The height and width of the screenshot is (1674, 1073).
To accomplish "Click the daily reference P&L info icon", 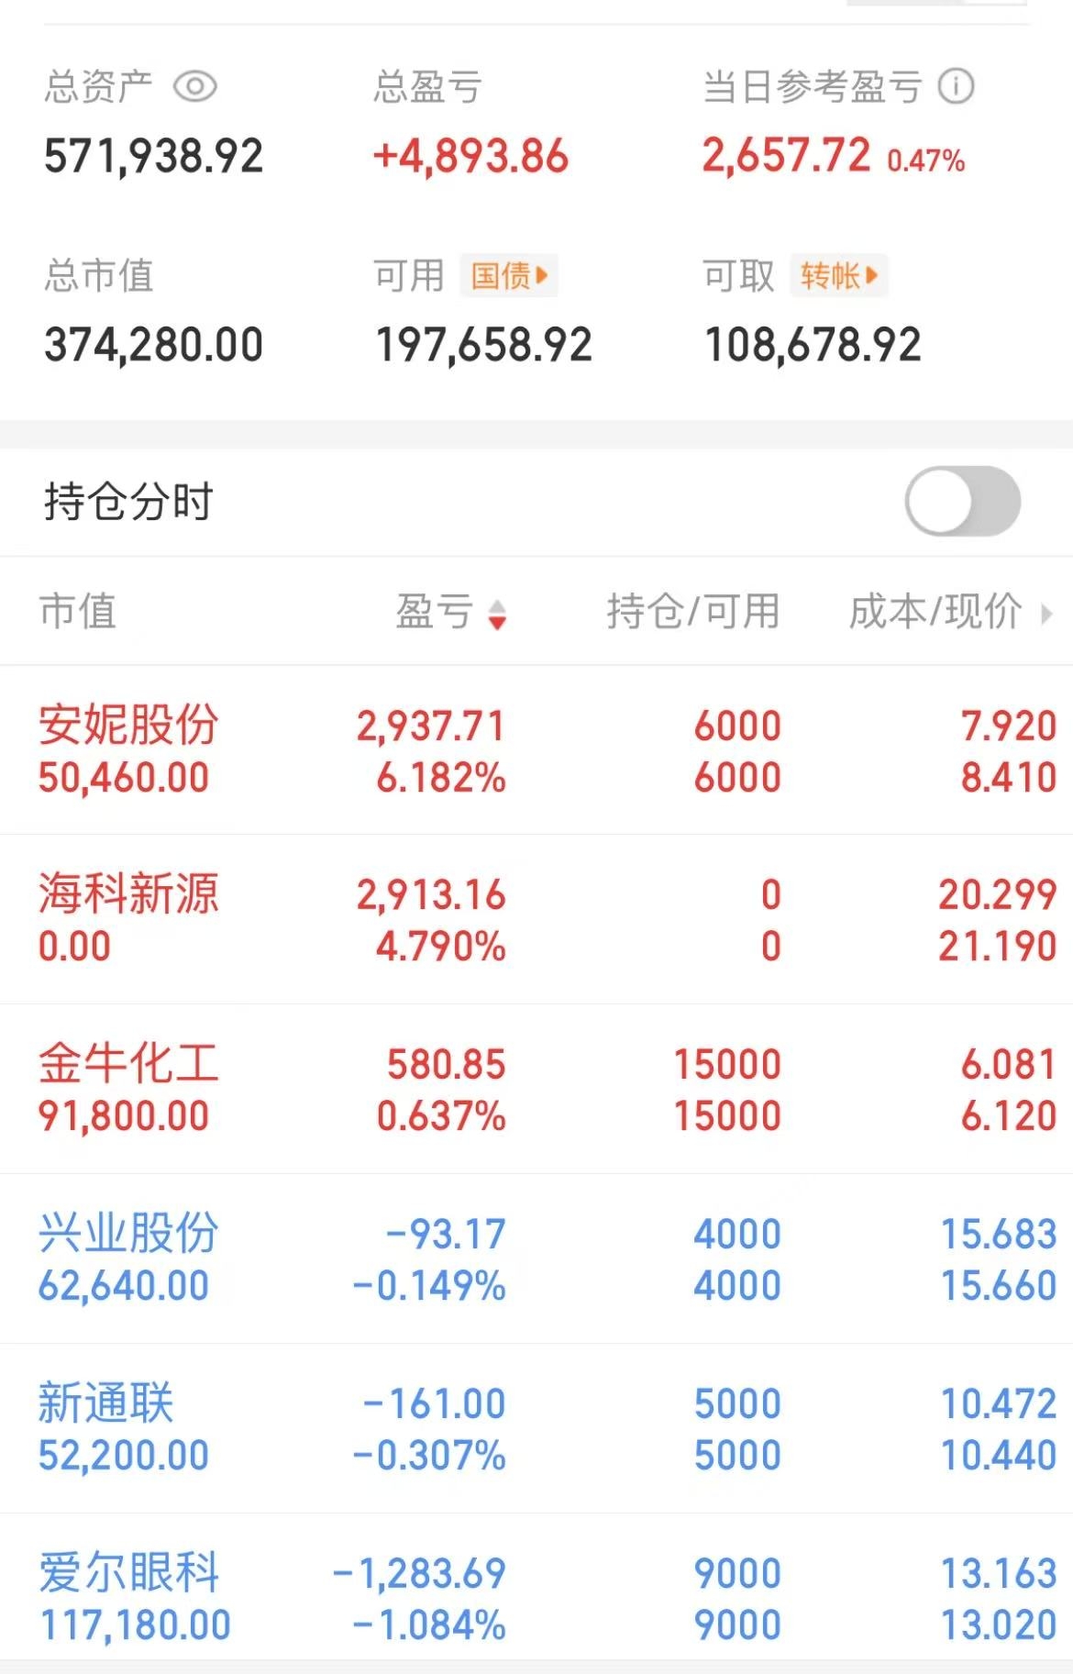I will coord(956,87).
